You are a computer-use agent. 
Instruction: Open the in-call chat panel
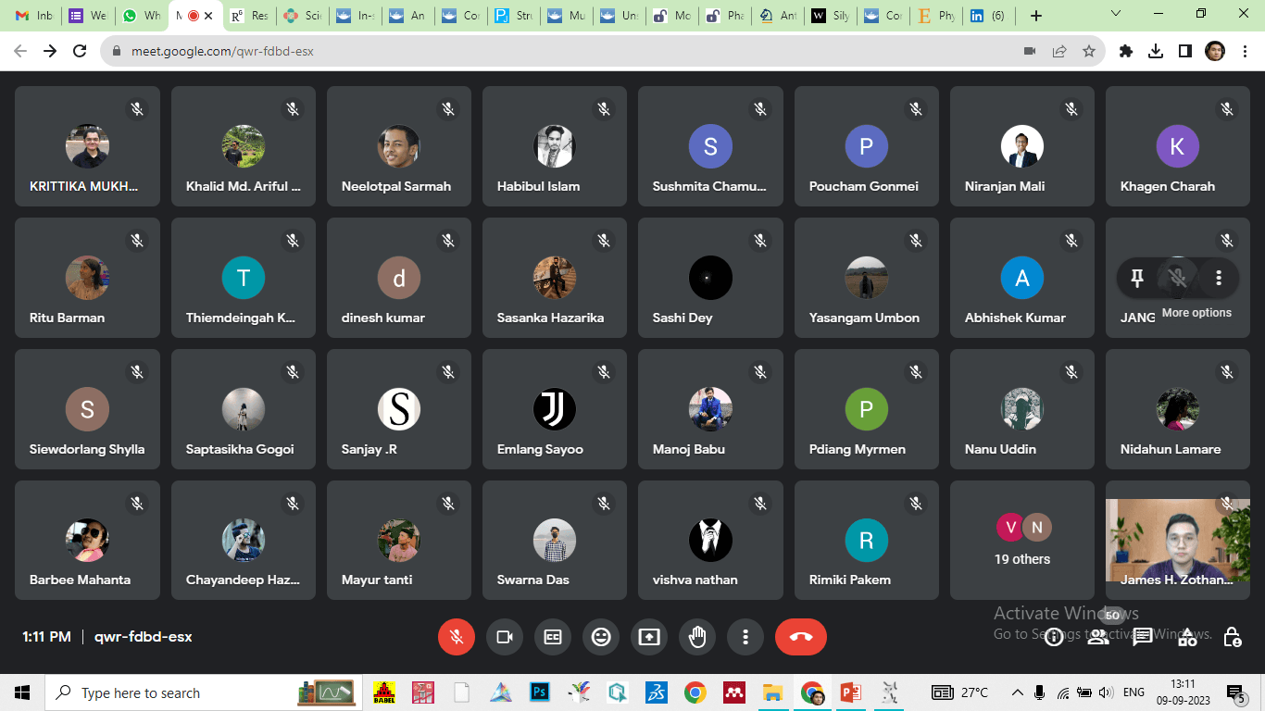click(x=1143, y=637)
